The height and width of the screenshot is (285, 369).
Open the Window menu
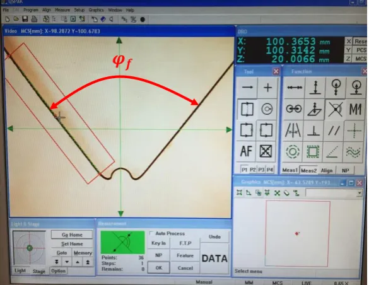tap(115, 10)
